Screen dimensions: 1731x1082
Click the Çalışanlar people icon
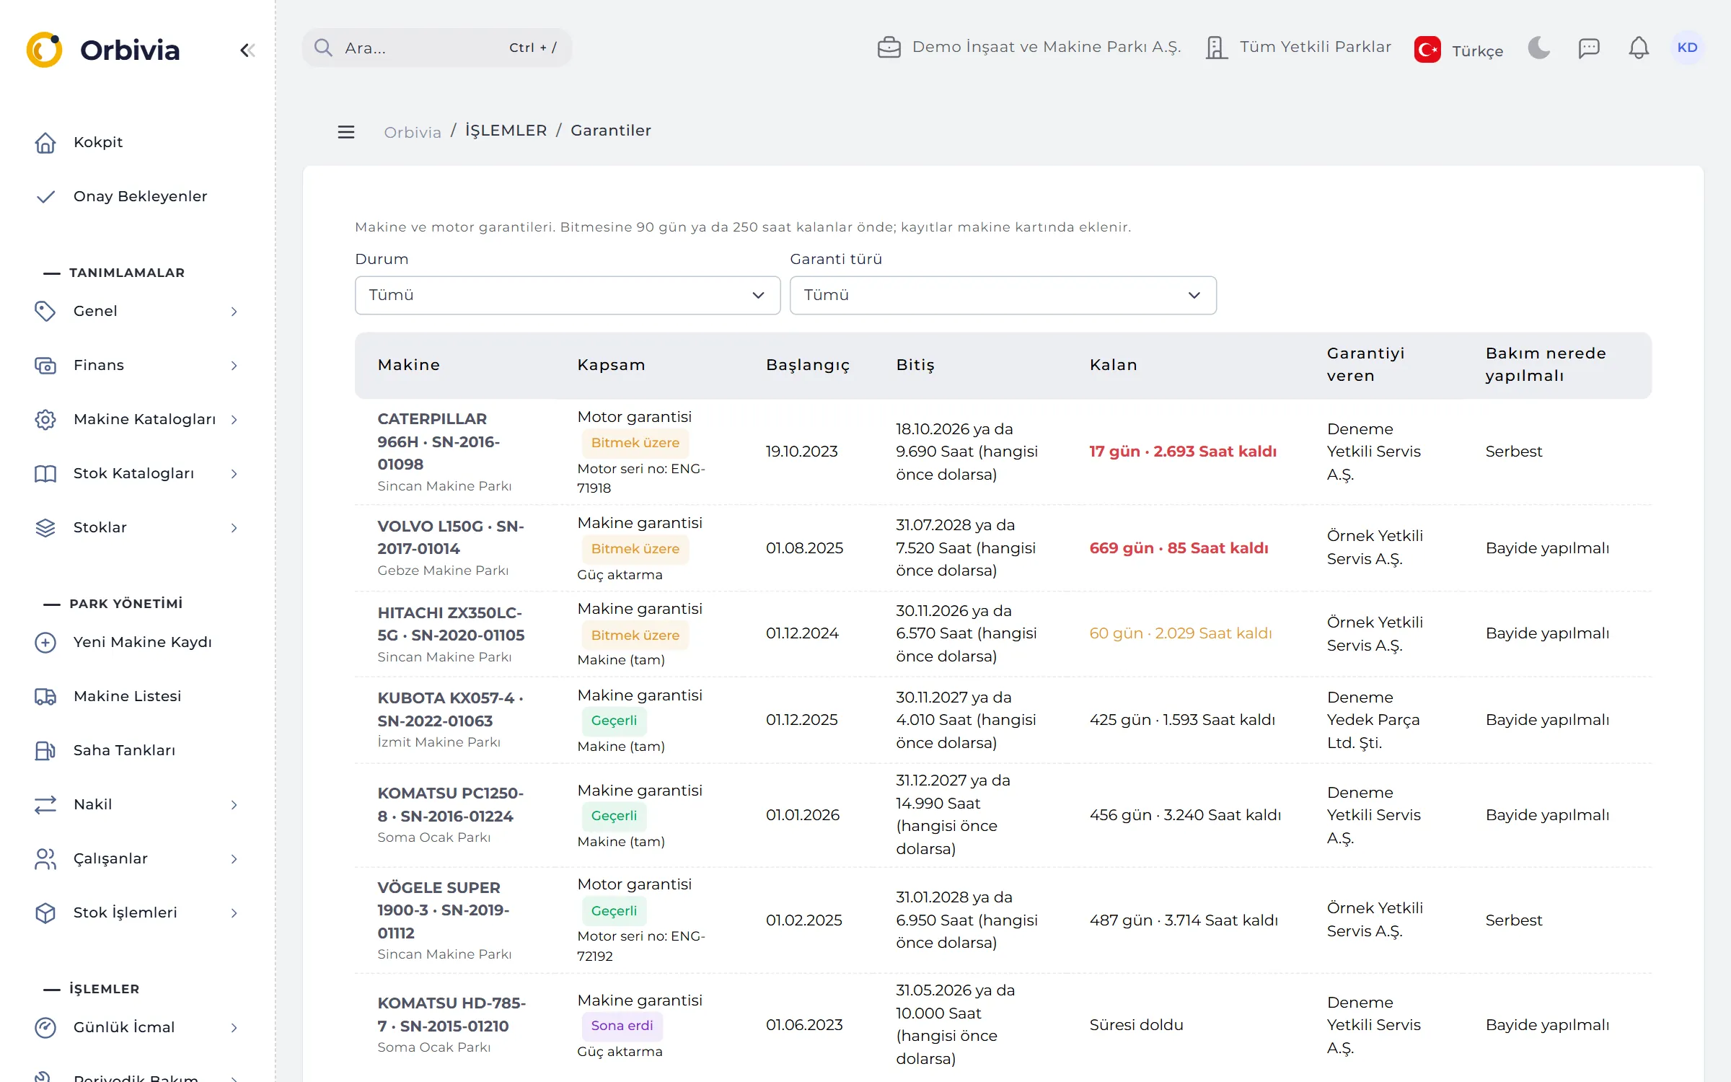coord(45,858)
